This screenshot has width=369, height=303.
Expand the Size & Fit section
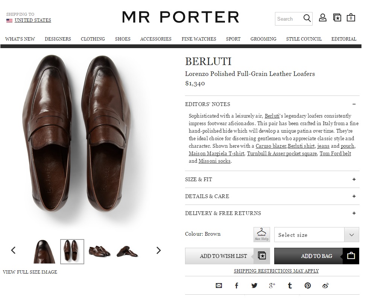tap(354, 179)
